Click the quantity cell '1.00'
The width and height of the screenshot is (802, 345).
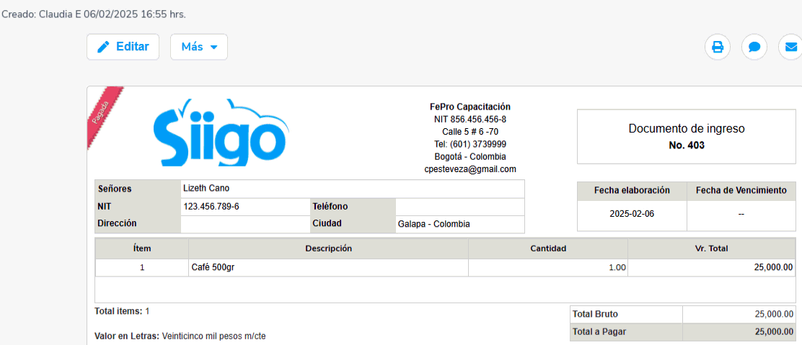[548, 267]
